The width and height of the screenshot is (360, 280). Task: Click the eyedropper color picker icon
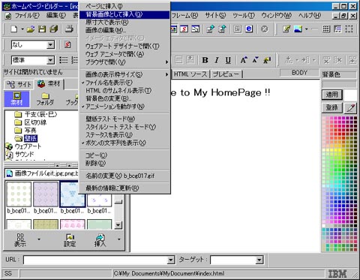[x=350, y=108]
